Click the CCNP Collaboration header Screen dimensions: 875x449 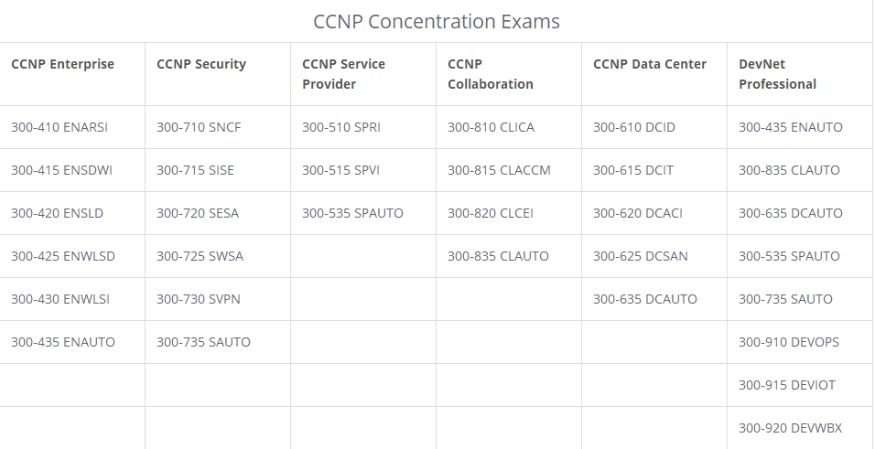click(491, 74)
